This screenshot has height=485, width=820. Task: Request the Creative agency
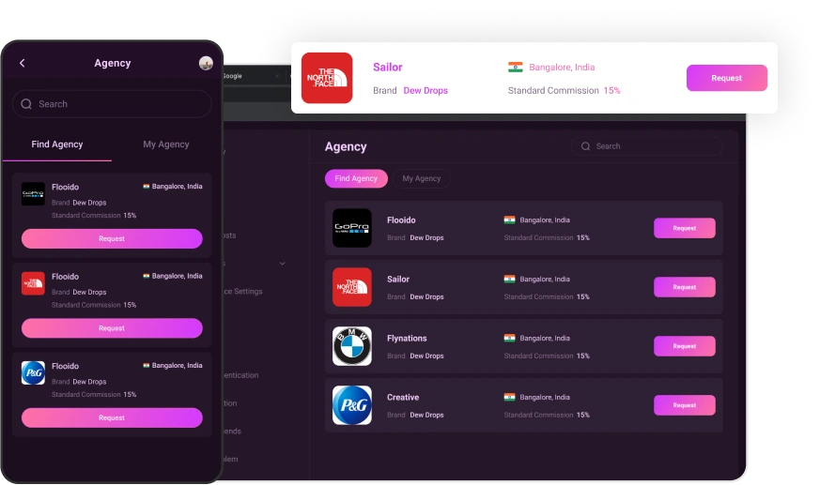685,405
